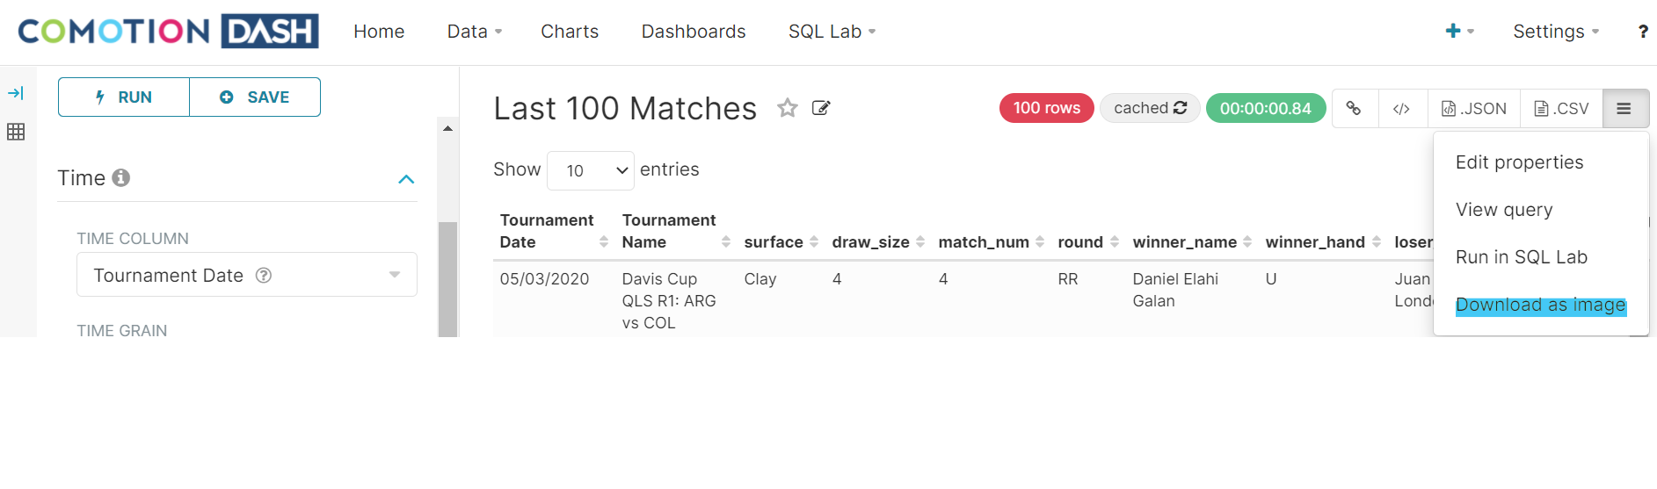Viewport: 1657px width, 489px height.
Task: Favorite the chart with the star icon
Action: coord(787,108)
